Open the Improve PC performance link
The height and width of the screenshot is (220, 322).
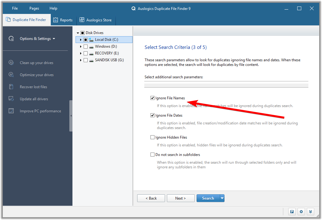pos(41,111)
